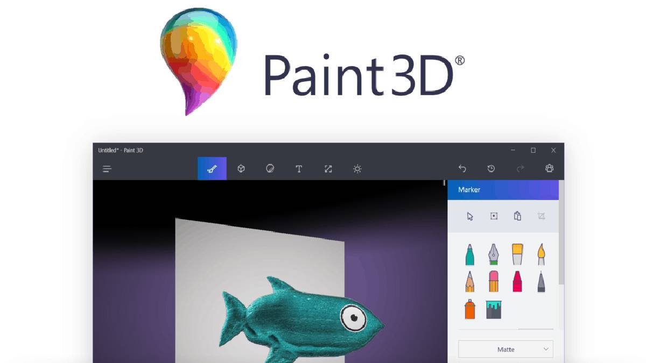Close the Paint 3D window
This screenshot has width=646, height=363.
(553, 151)
